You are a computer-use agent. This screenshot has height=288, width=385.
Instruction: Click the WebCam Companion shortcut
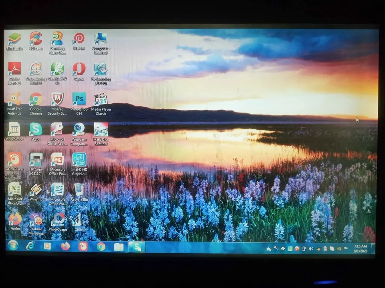79,134
